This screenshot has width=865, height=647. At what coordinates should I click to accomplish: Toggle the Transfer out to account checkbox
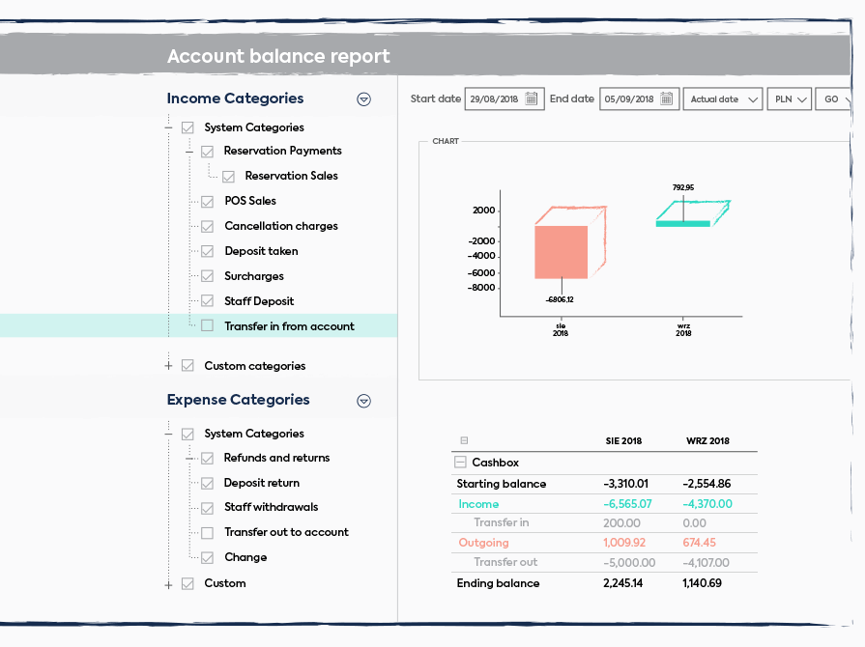coord(207,532)
